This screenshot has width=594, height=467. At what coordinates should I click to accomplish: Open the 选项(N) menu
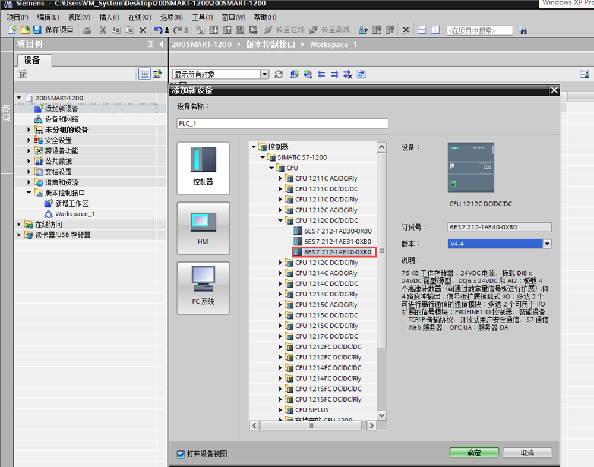tap(171, 17)
